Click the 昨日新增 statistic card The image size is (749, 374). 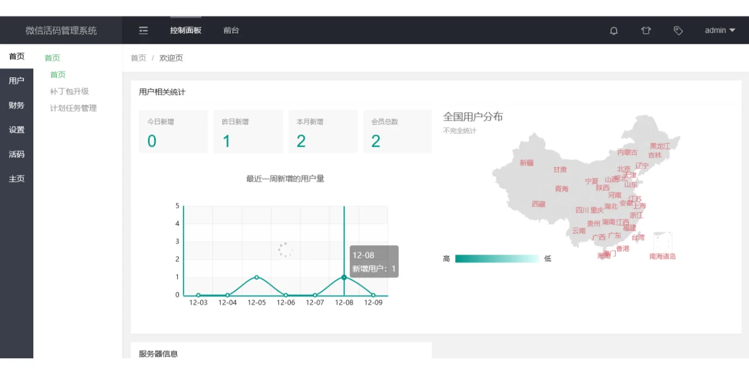click(248, 132)
